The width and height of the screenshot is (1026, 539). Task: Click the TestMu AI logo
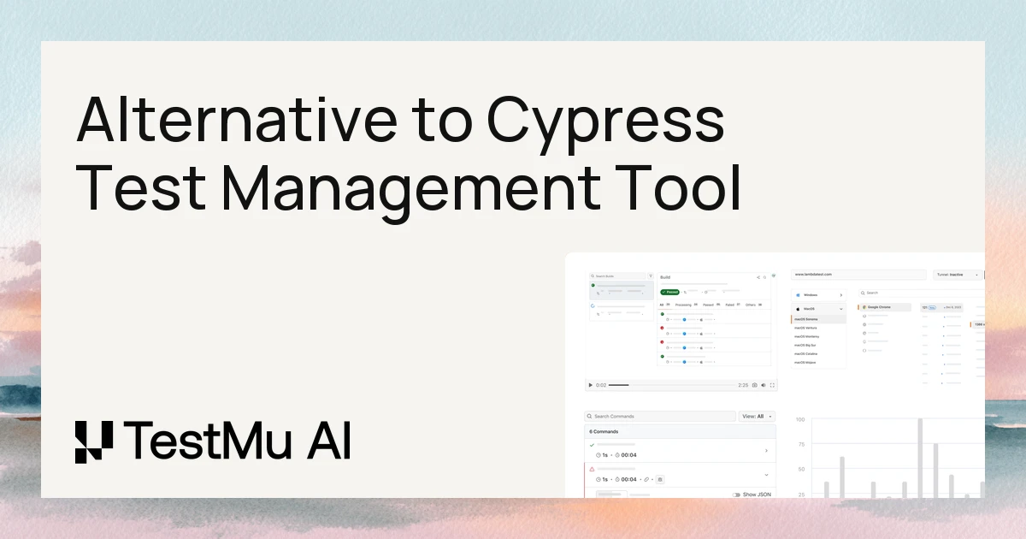(x=213, y=441)
